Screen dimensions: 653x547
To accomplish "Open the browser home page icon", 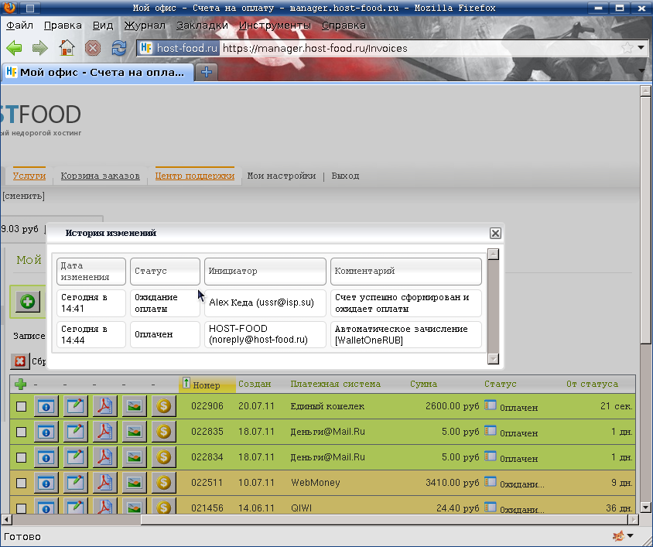I will [x=67, y=48].
